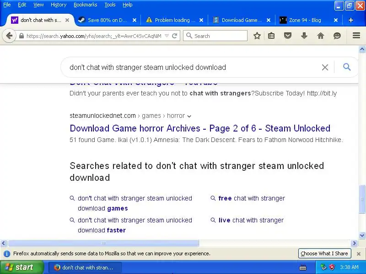Select related search live chat with stranger
This screenshot has height=274, width=366.
[251, 220]
